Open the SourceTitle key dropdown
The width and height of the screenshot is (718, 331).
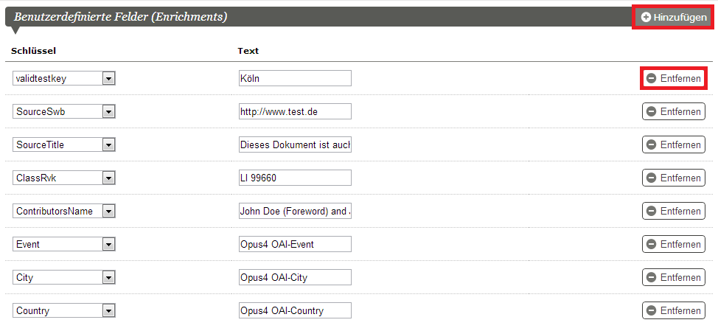point(64,144)
